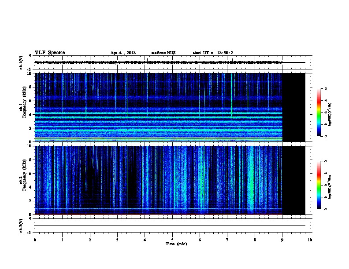Click time-axis tick label "4" below ch.3

coord(145,240)
